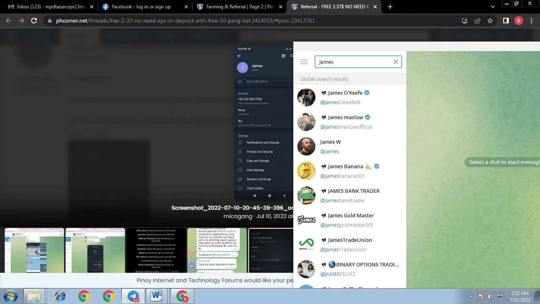This screenshot has width=540, height=304.
Task: Open the Chrome three-dot menu
Action: [x=531, y=21]
